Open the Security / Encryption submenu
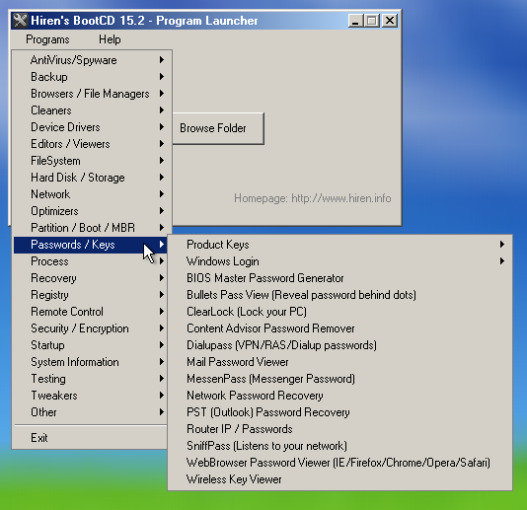This screenshot has height=510, width=527. click(90, 328)
